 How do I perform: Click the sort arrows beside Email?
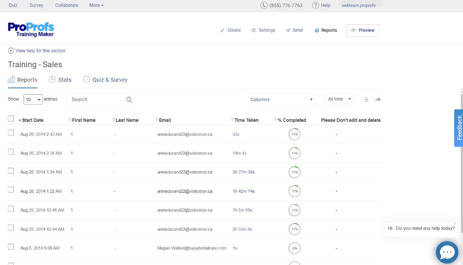click(157, 119)
